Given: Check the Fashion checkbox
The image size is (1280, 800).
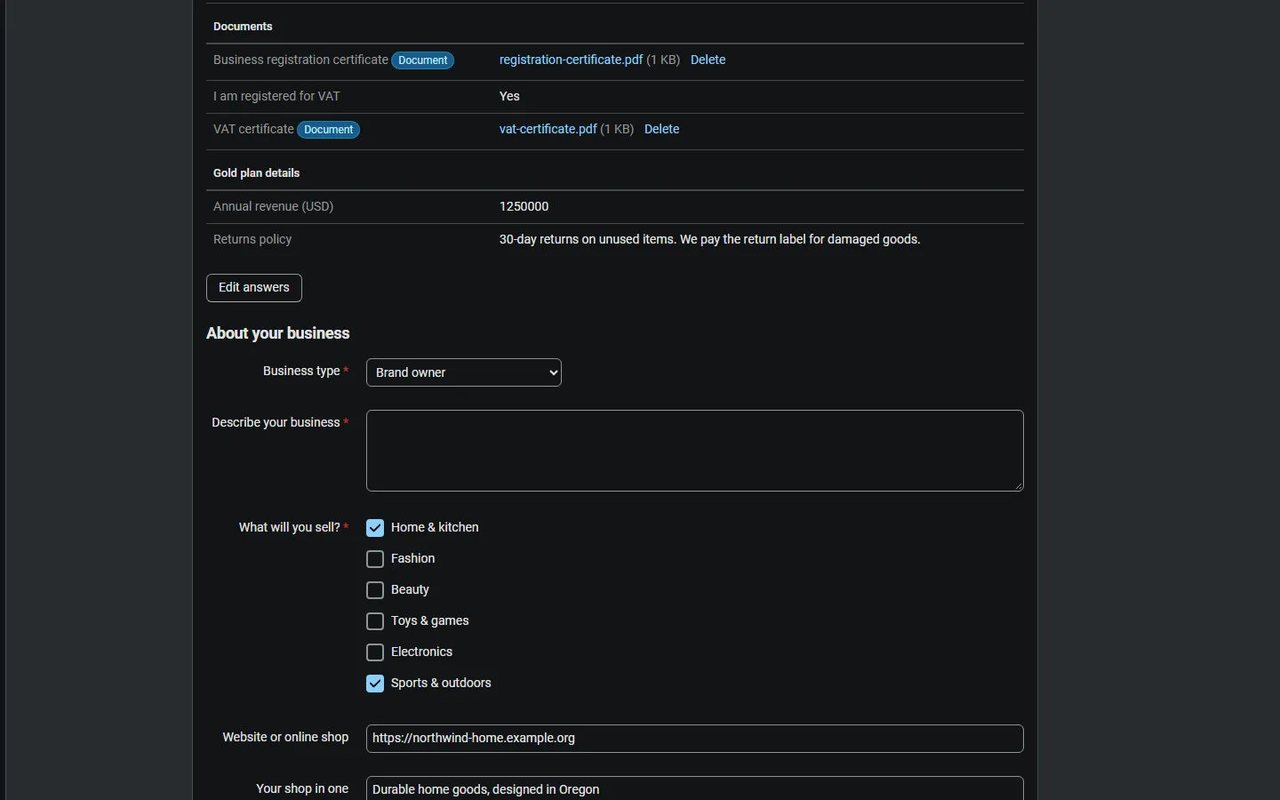Looking at the screenshot, I should [375, 559].
